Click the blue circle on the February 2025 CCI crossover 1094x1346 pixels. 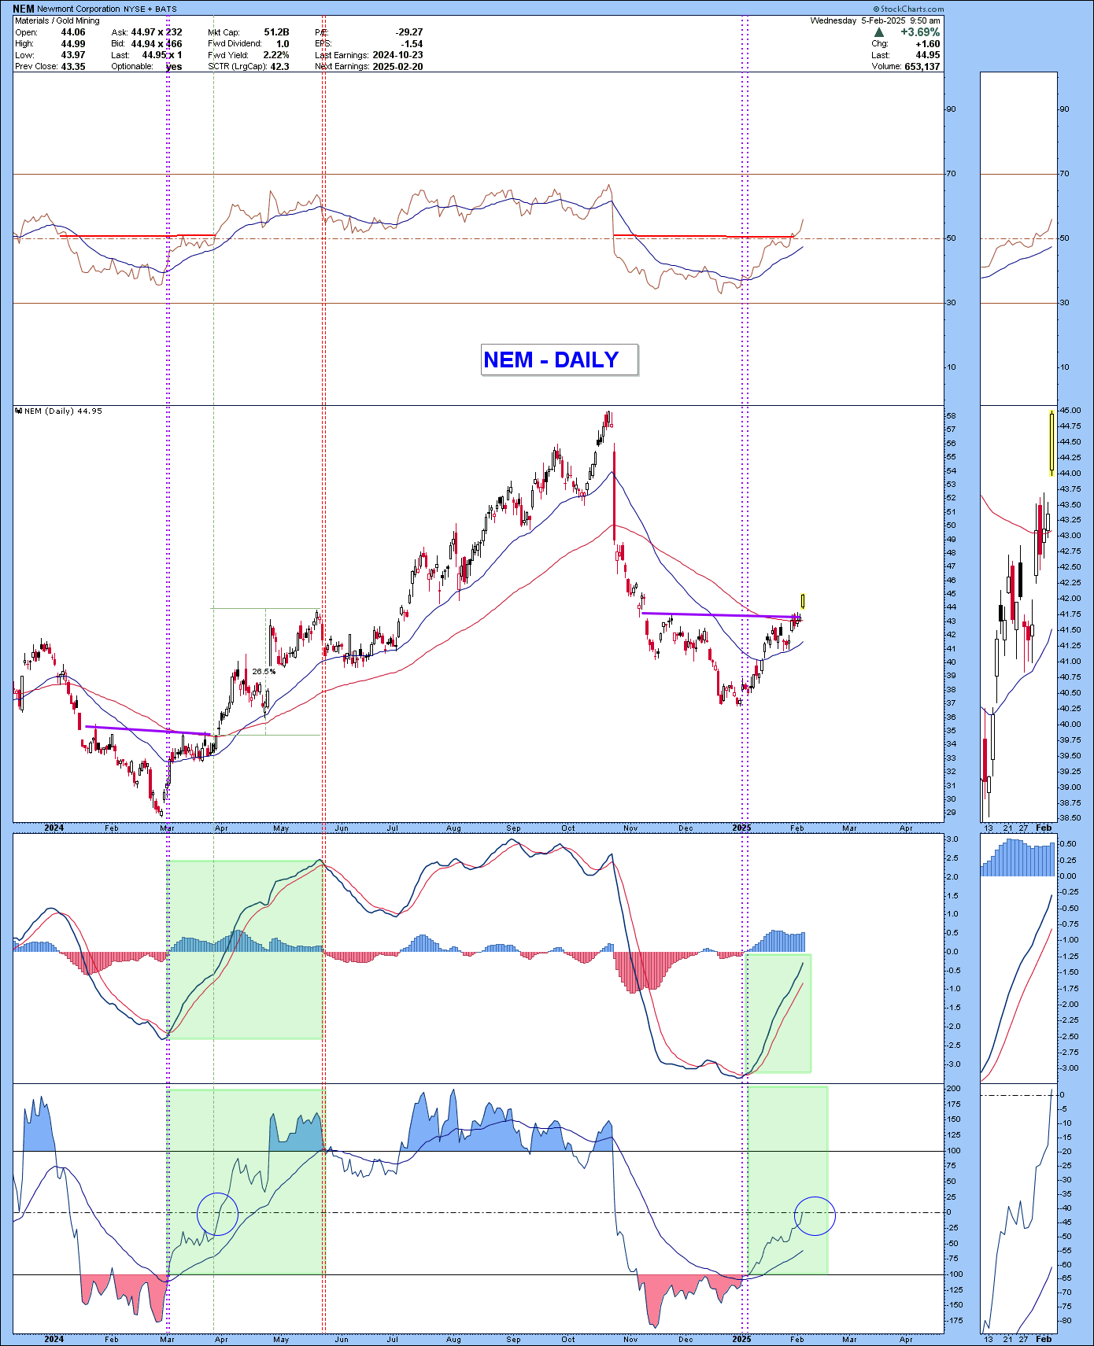coord(815,1216)
